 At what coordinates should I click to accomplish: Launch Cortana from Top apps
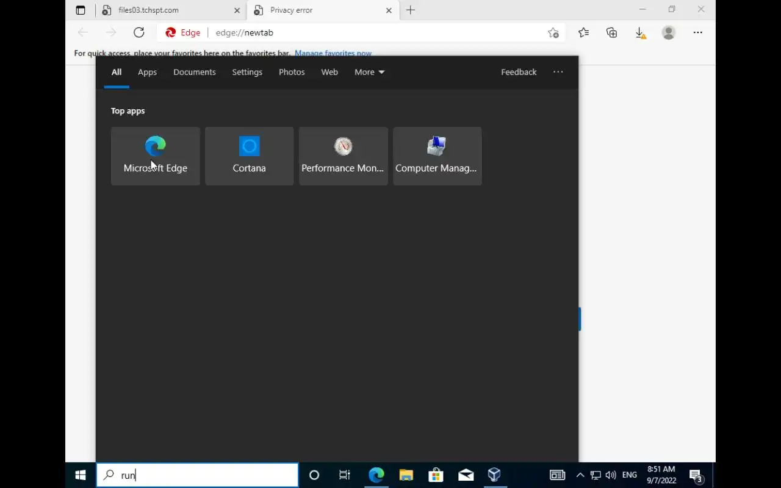249,156
